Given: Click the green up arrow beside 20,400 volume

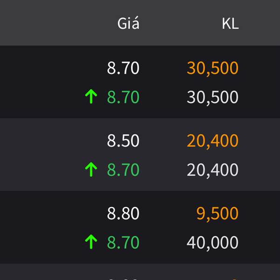Looking at the screenshot, I should (x=91, y=169).
